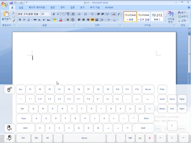Tap the Enter key on virtual keyboard
Image resolution: width=191 pixels, height=143 pixels.
(x=146, y=118)
